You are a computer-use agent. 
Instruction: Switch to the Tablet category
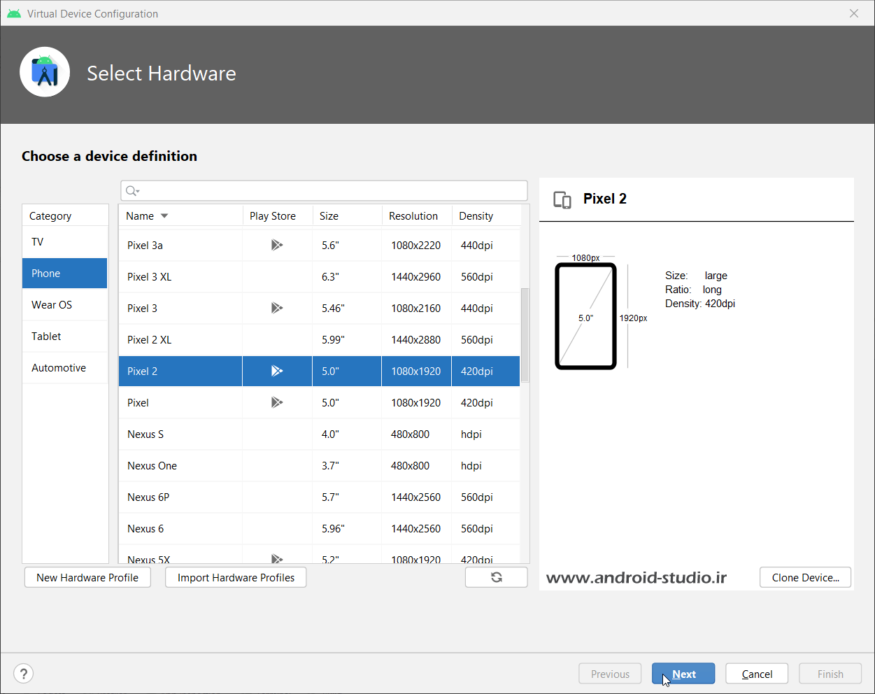point(65,337)
